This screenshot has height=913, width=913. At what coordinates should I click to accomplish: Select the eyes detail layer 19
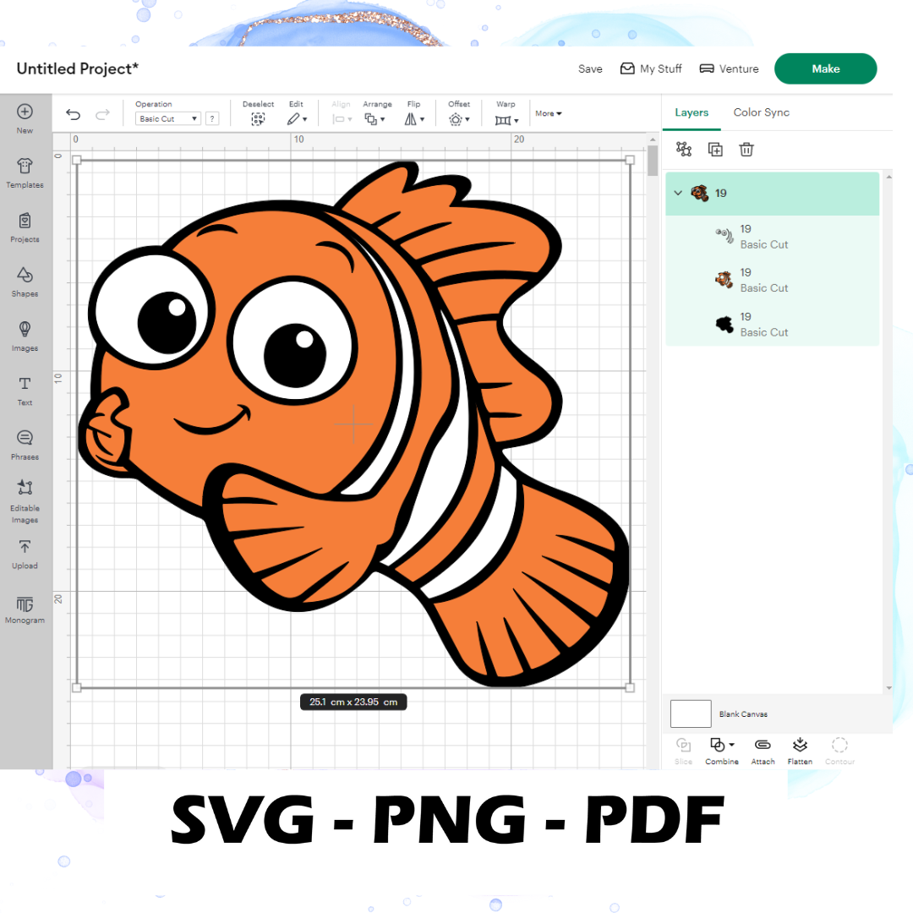pos(772,237)
